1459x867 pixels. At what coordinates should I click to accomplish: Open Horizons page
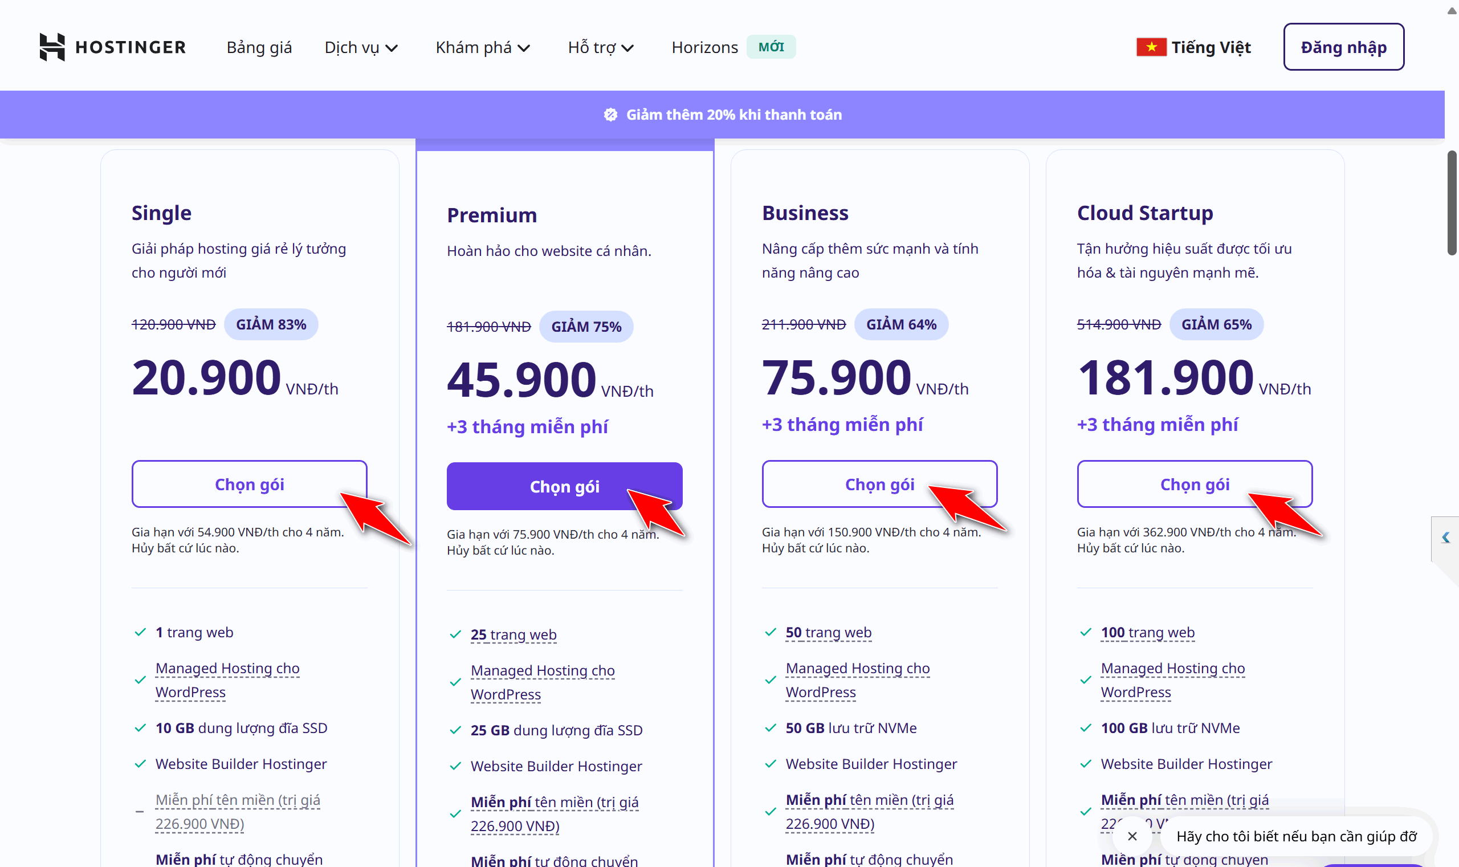(x=704, y=47)
